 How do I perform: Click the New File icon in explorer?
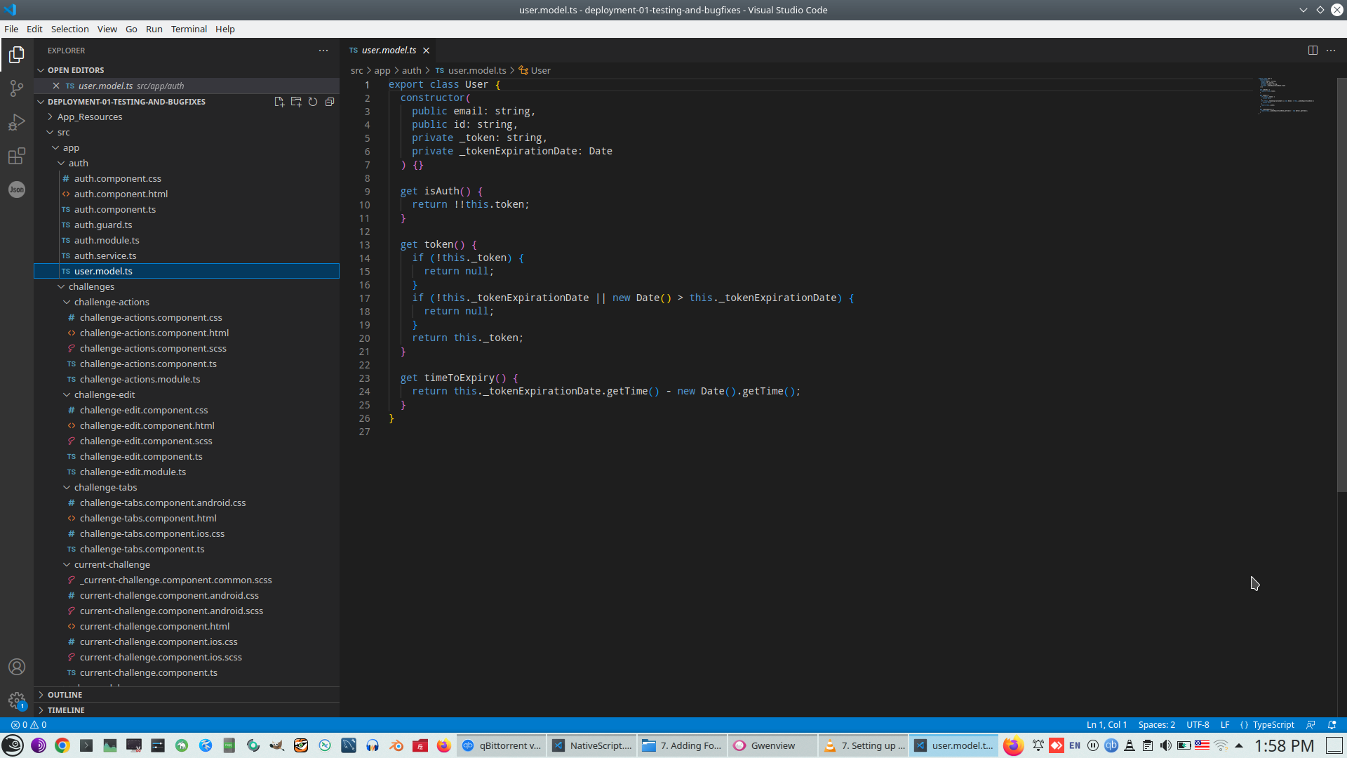279,102
